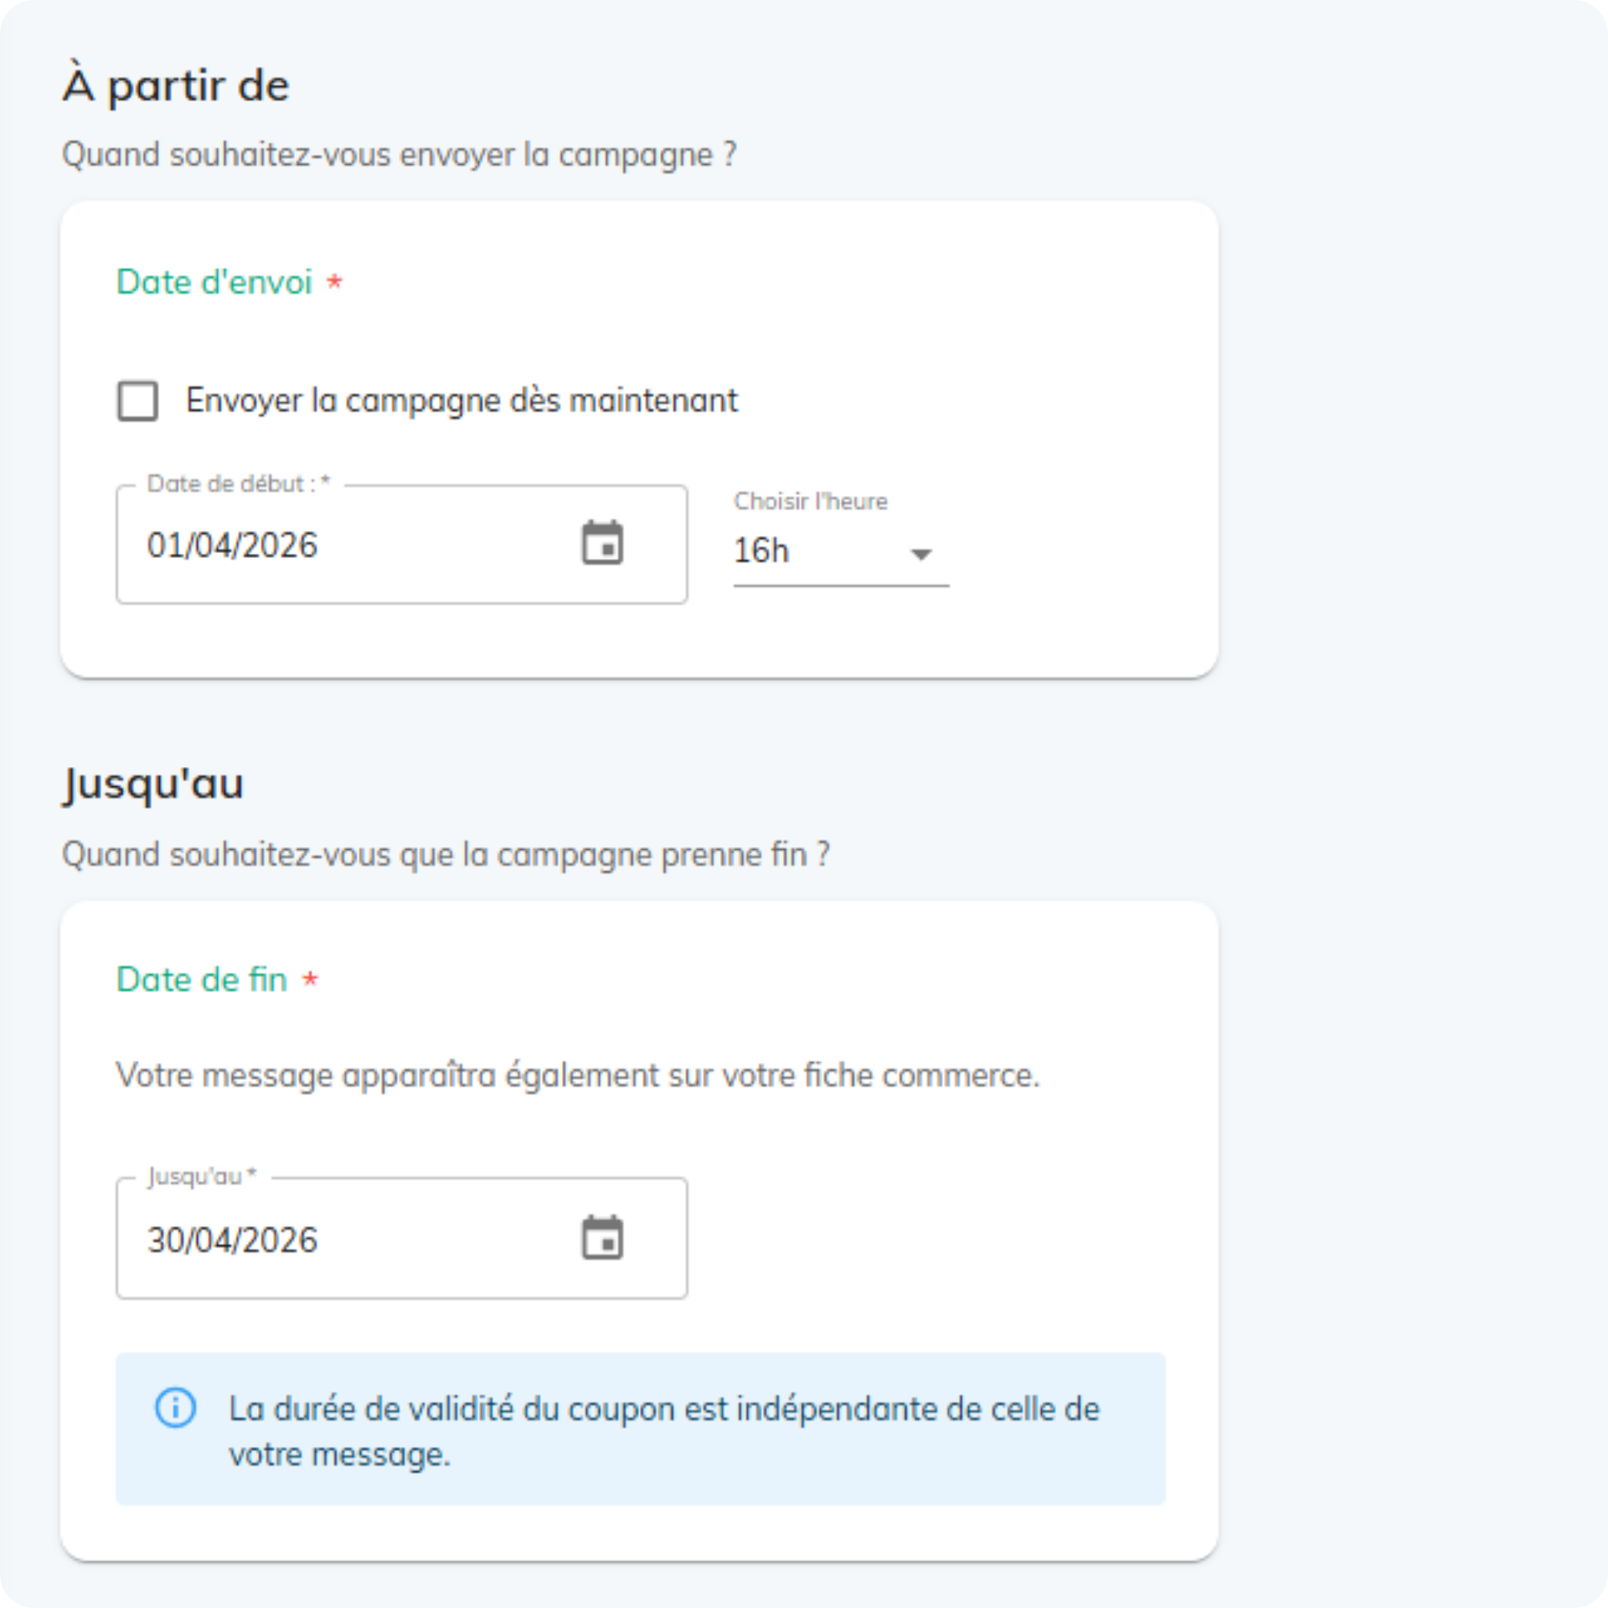Viewport: 1608px width, 1608px height.
Task: Tick the 'Envoyer la campagne dès maintenant' checkbox
Action: tap(137, 401)
